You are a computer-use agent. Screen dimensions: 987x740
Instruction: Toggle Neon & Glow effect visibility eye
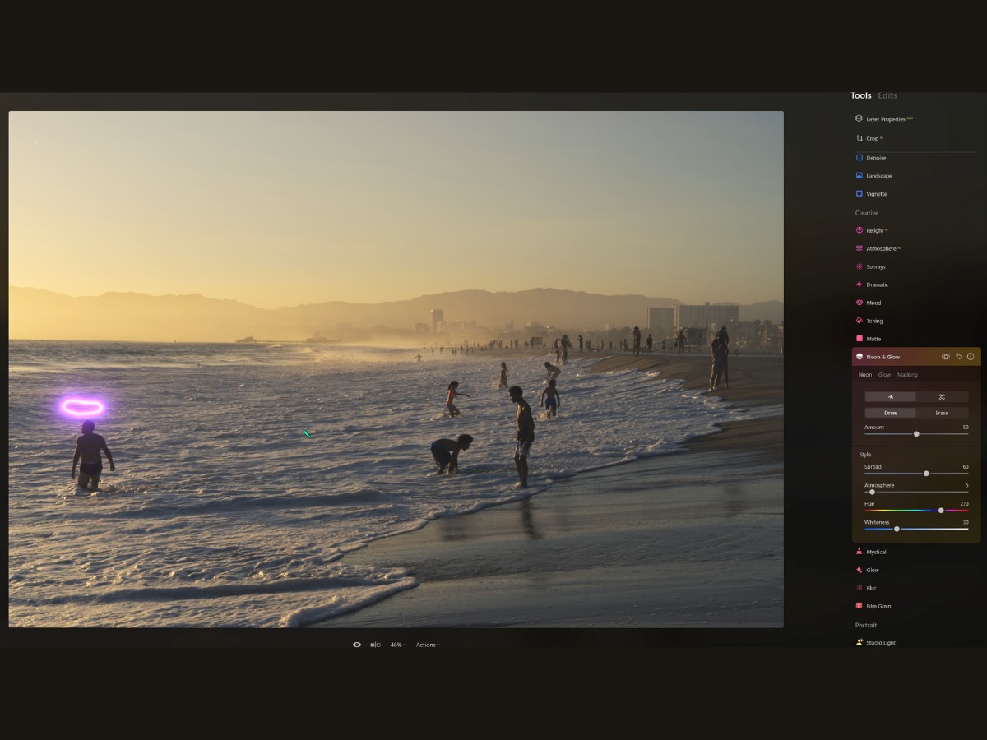coord(946,357)
